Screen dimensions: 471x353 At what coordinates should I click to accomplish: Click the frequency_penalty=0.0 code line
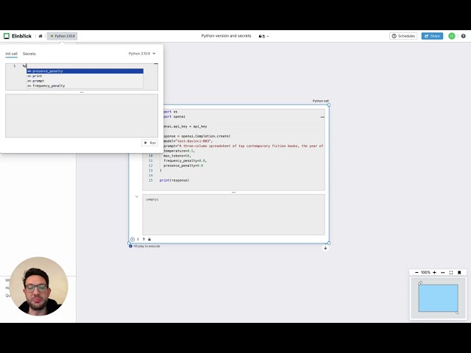[185, 160]
